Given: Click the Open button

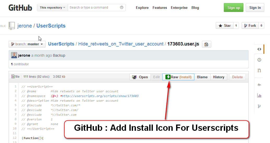Looking at the screenshot, I should click(140, 77).
